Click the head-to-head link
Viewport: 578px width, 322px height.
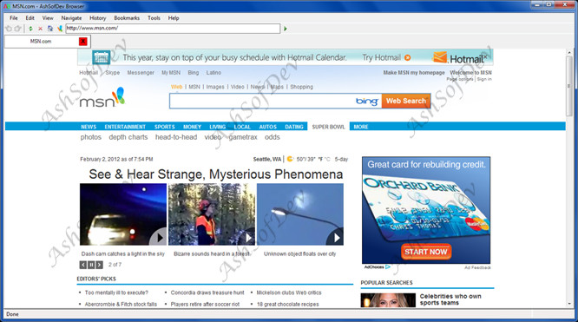(176, 137)
